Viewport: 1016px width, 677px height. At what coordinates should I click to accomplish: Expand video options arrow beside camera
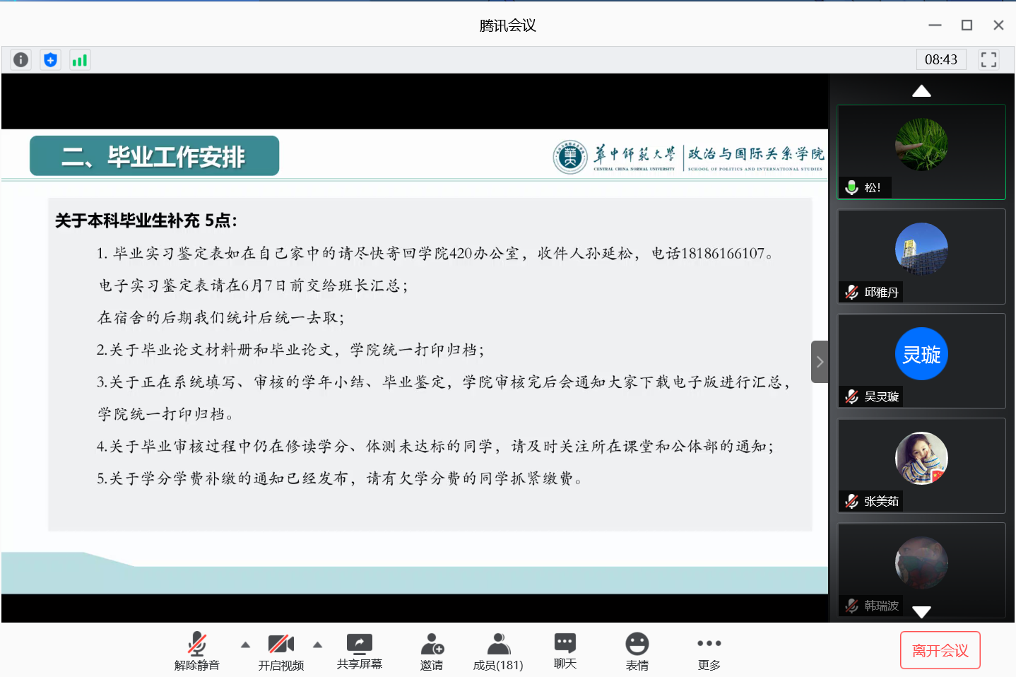[x=318, y=644]
